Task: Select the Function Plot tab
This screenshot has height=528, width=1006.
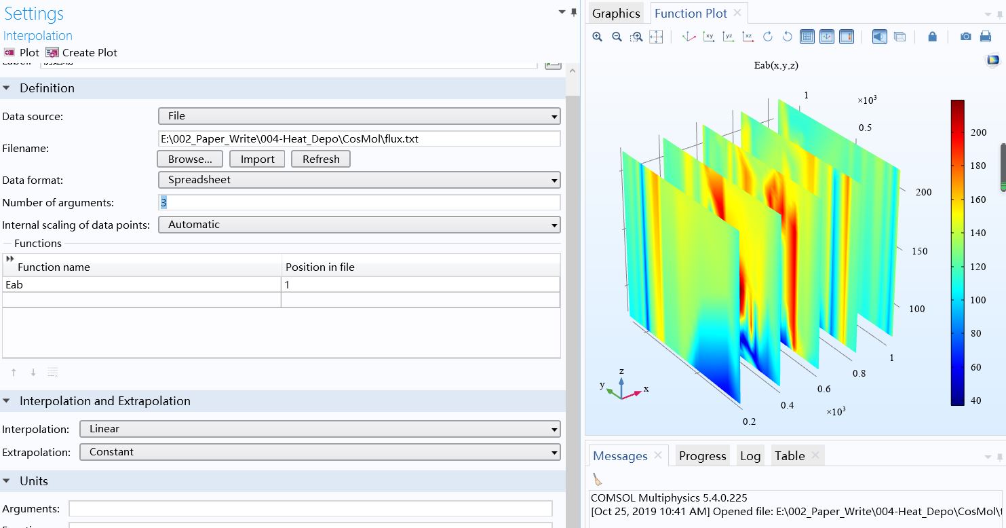Action: (691, 13)
